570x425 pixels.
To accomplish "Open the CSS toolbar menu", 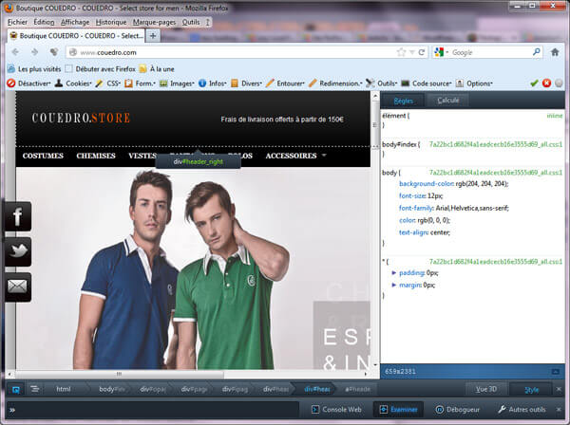I will pos(108,83).
